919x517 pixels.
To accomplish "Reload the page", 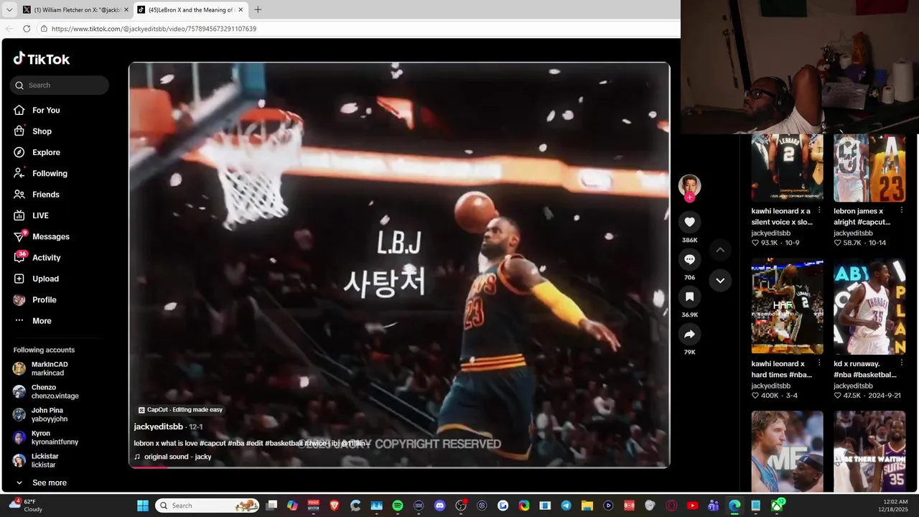I will (27, 29).
